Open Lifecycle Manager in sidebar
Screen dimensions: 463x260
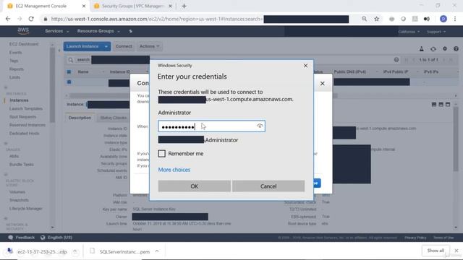coord(26,209)
